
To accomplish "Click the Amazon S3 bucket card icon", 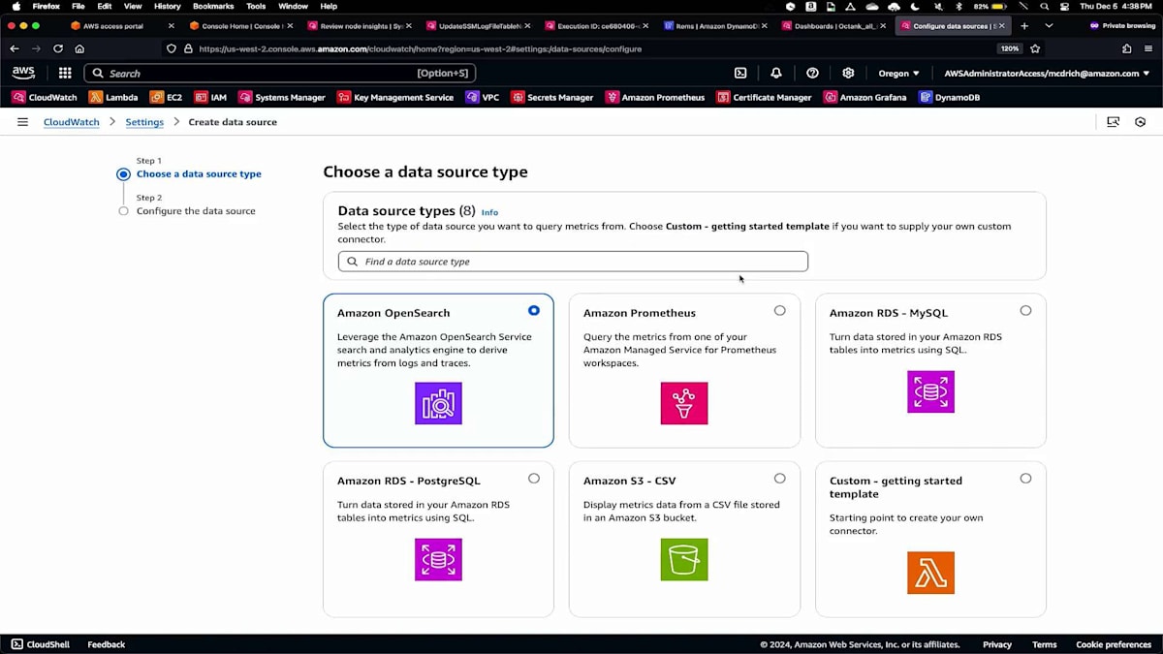I will coord(684,559).
